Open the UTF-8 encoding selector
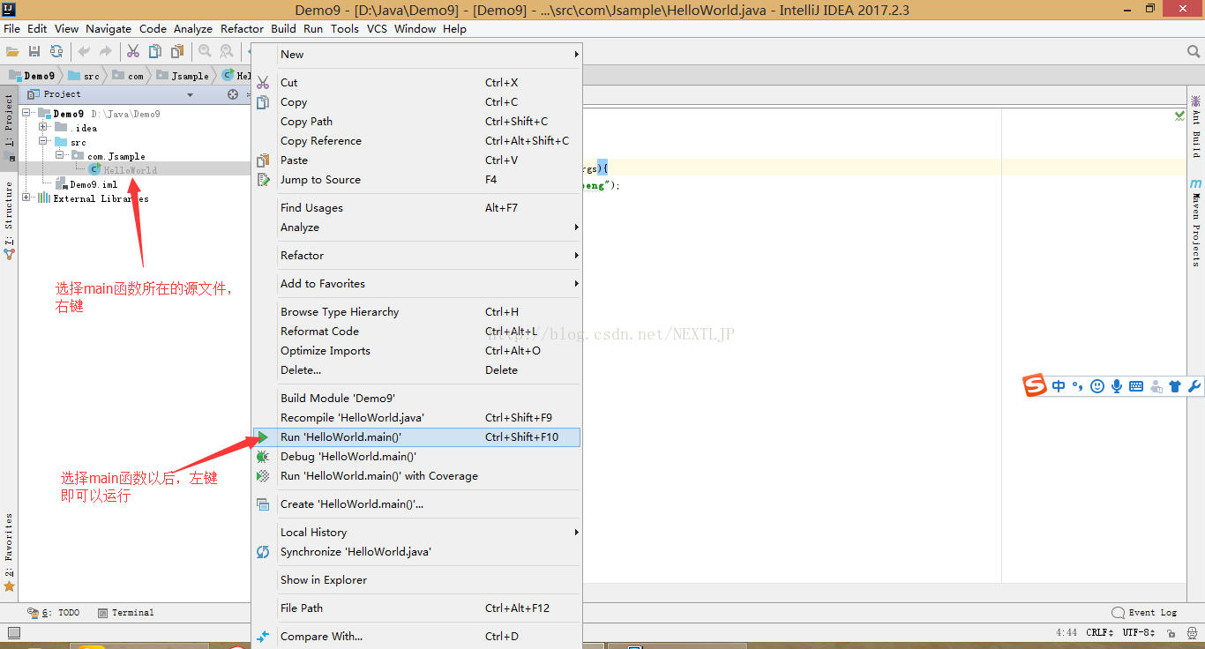1205x649 pixels. (x=1139, y=633)
